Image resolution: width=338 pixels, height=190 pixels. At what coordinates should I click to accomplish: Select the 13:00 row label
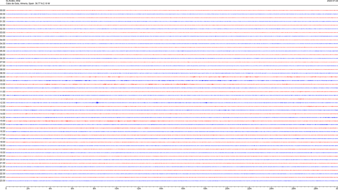click(2, 106)
